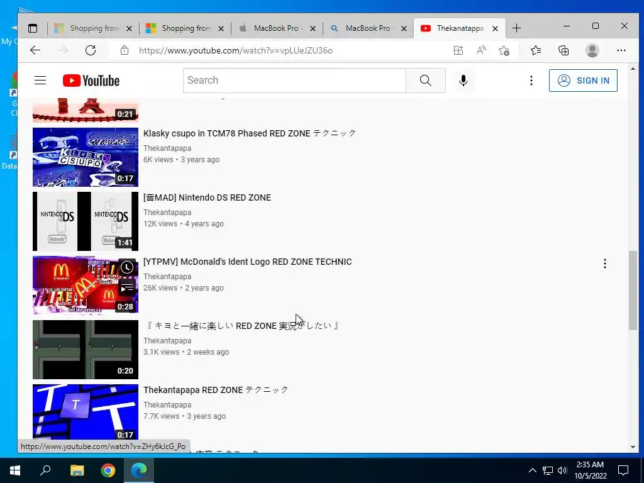Open browser profile icon

point(592,50)
